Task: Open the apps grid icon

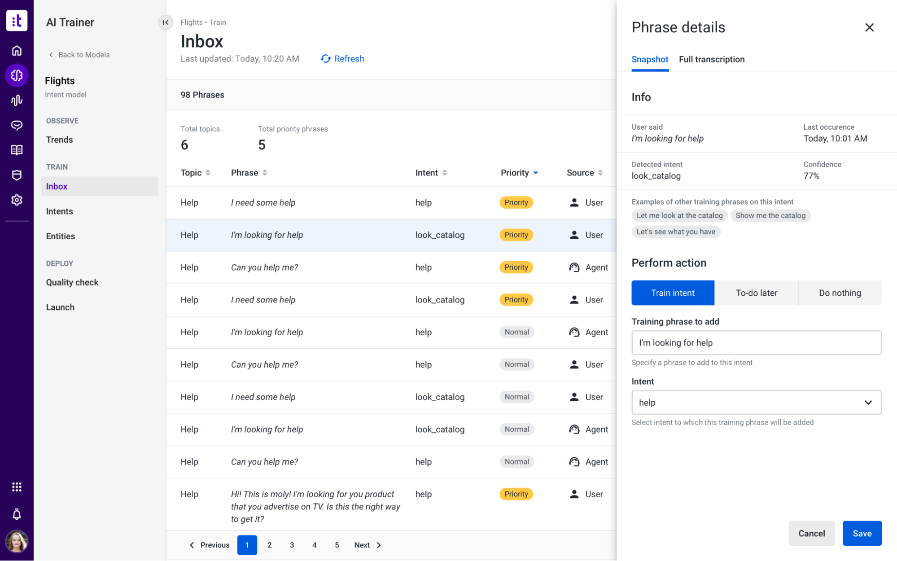Action: click(17, 487)
